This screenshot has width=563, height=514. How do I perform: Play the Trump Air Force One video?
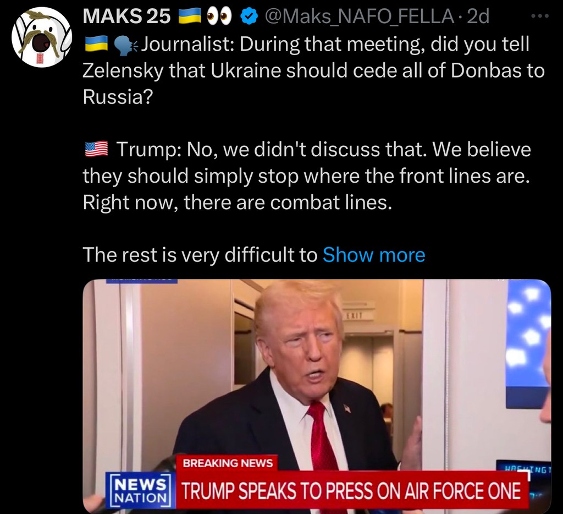pos(317,395)
